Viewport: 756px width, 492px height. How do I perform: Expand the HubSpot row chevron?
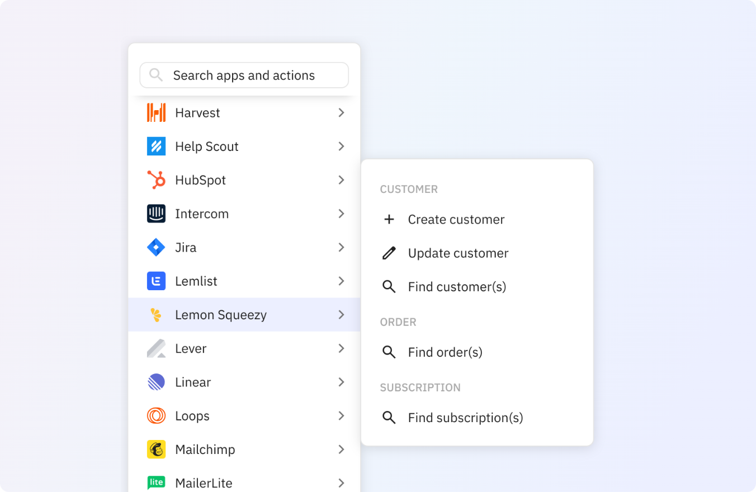click(341, 180)
